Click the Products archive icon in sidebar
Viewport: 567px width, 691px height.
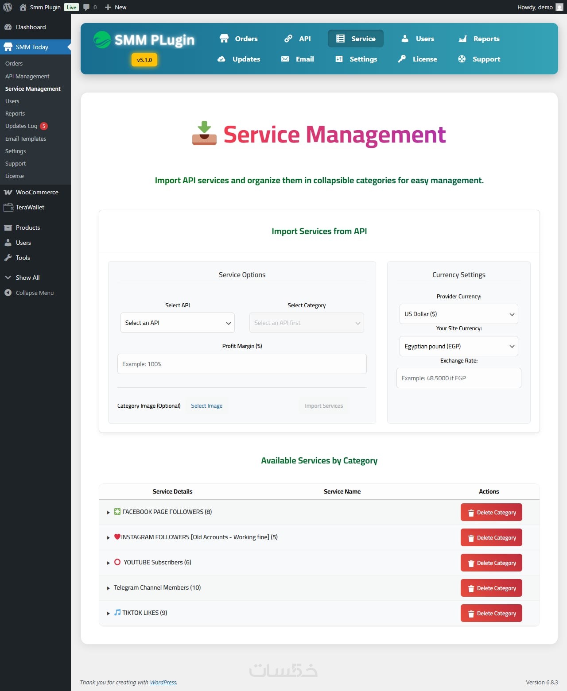point(8,228)
